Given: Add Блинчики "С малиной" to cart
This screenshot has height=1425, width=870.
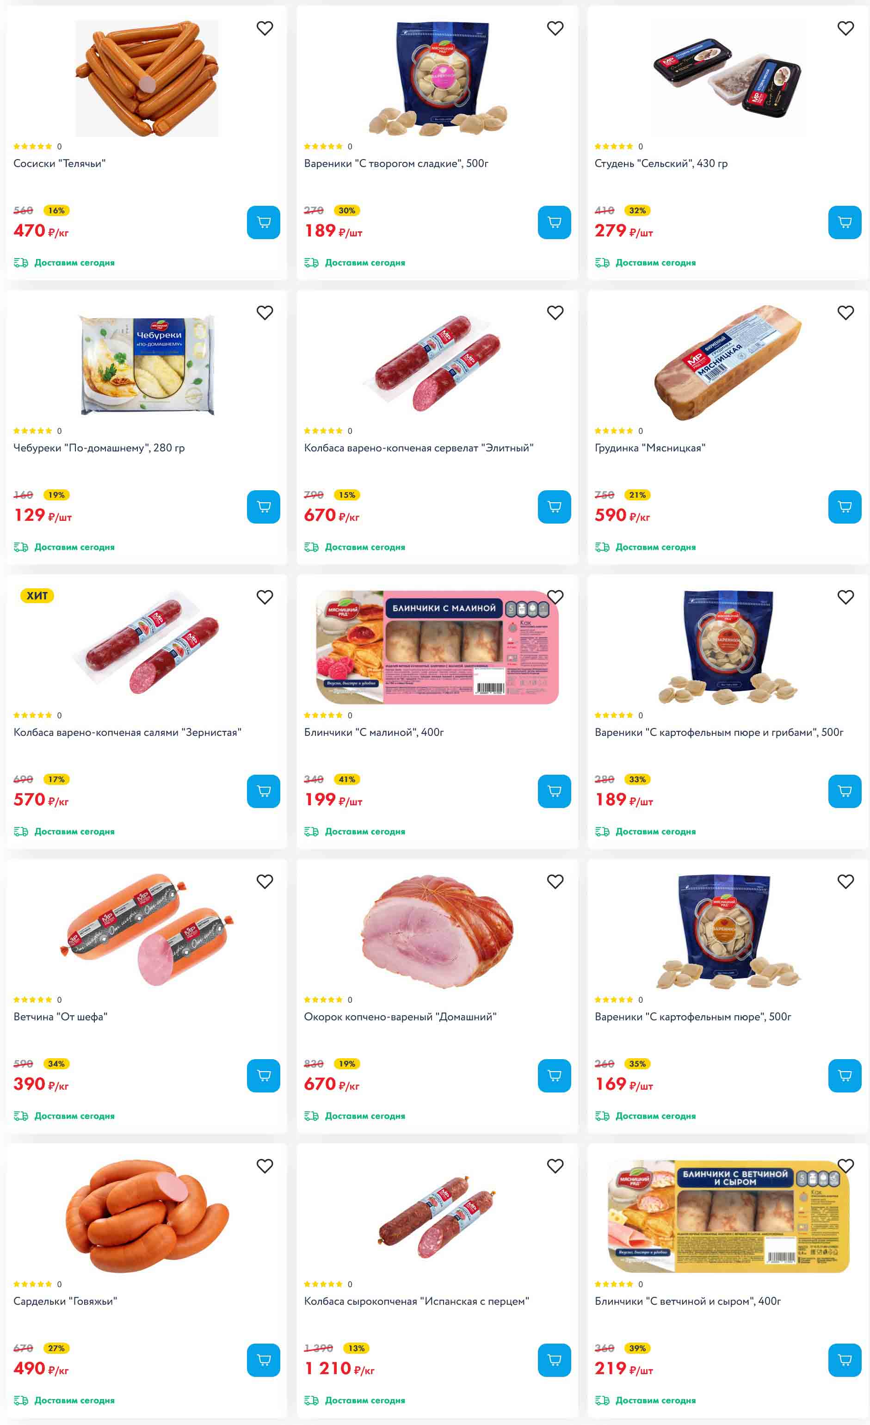Looking at the screenshot, I should point(554,791).
